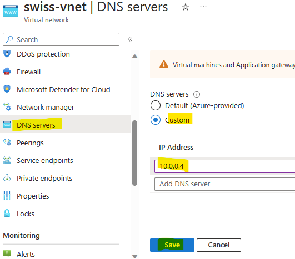Click the Add DNS server field
The image size is (295, 259).
[224, 184]
